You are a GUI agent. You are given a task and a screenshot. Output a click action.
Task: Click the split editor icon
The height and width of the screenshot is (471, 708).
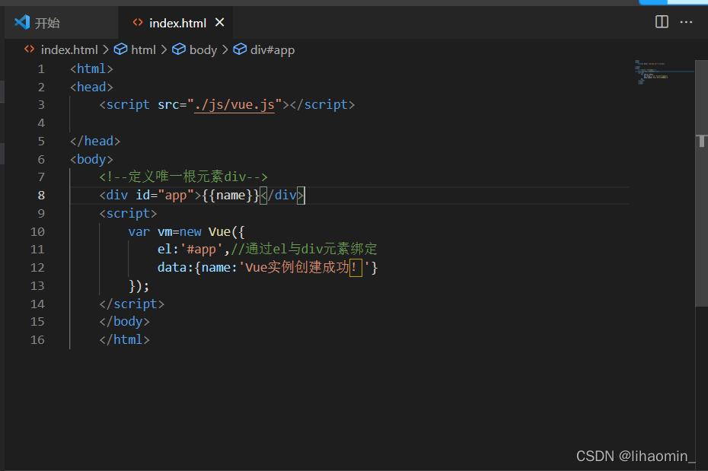(x=662, y=21)
